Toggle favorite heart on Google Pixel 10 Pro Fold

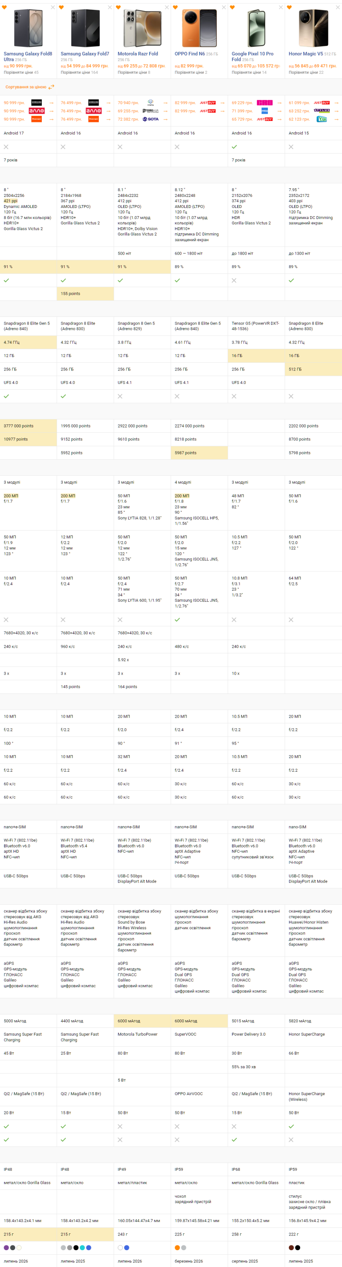click(x=232, y=7)
